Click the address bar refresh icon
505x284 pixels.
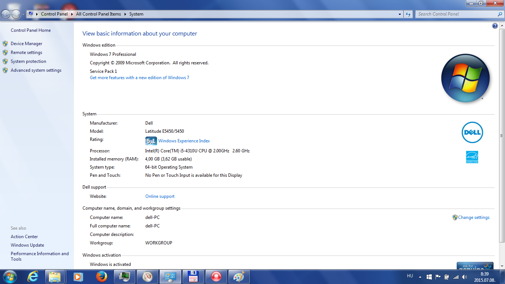[x=408, y=14]
